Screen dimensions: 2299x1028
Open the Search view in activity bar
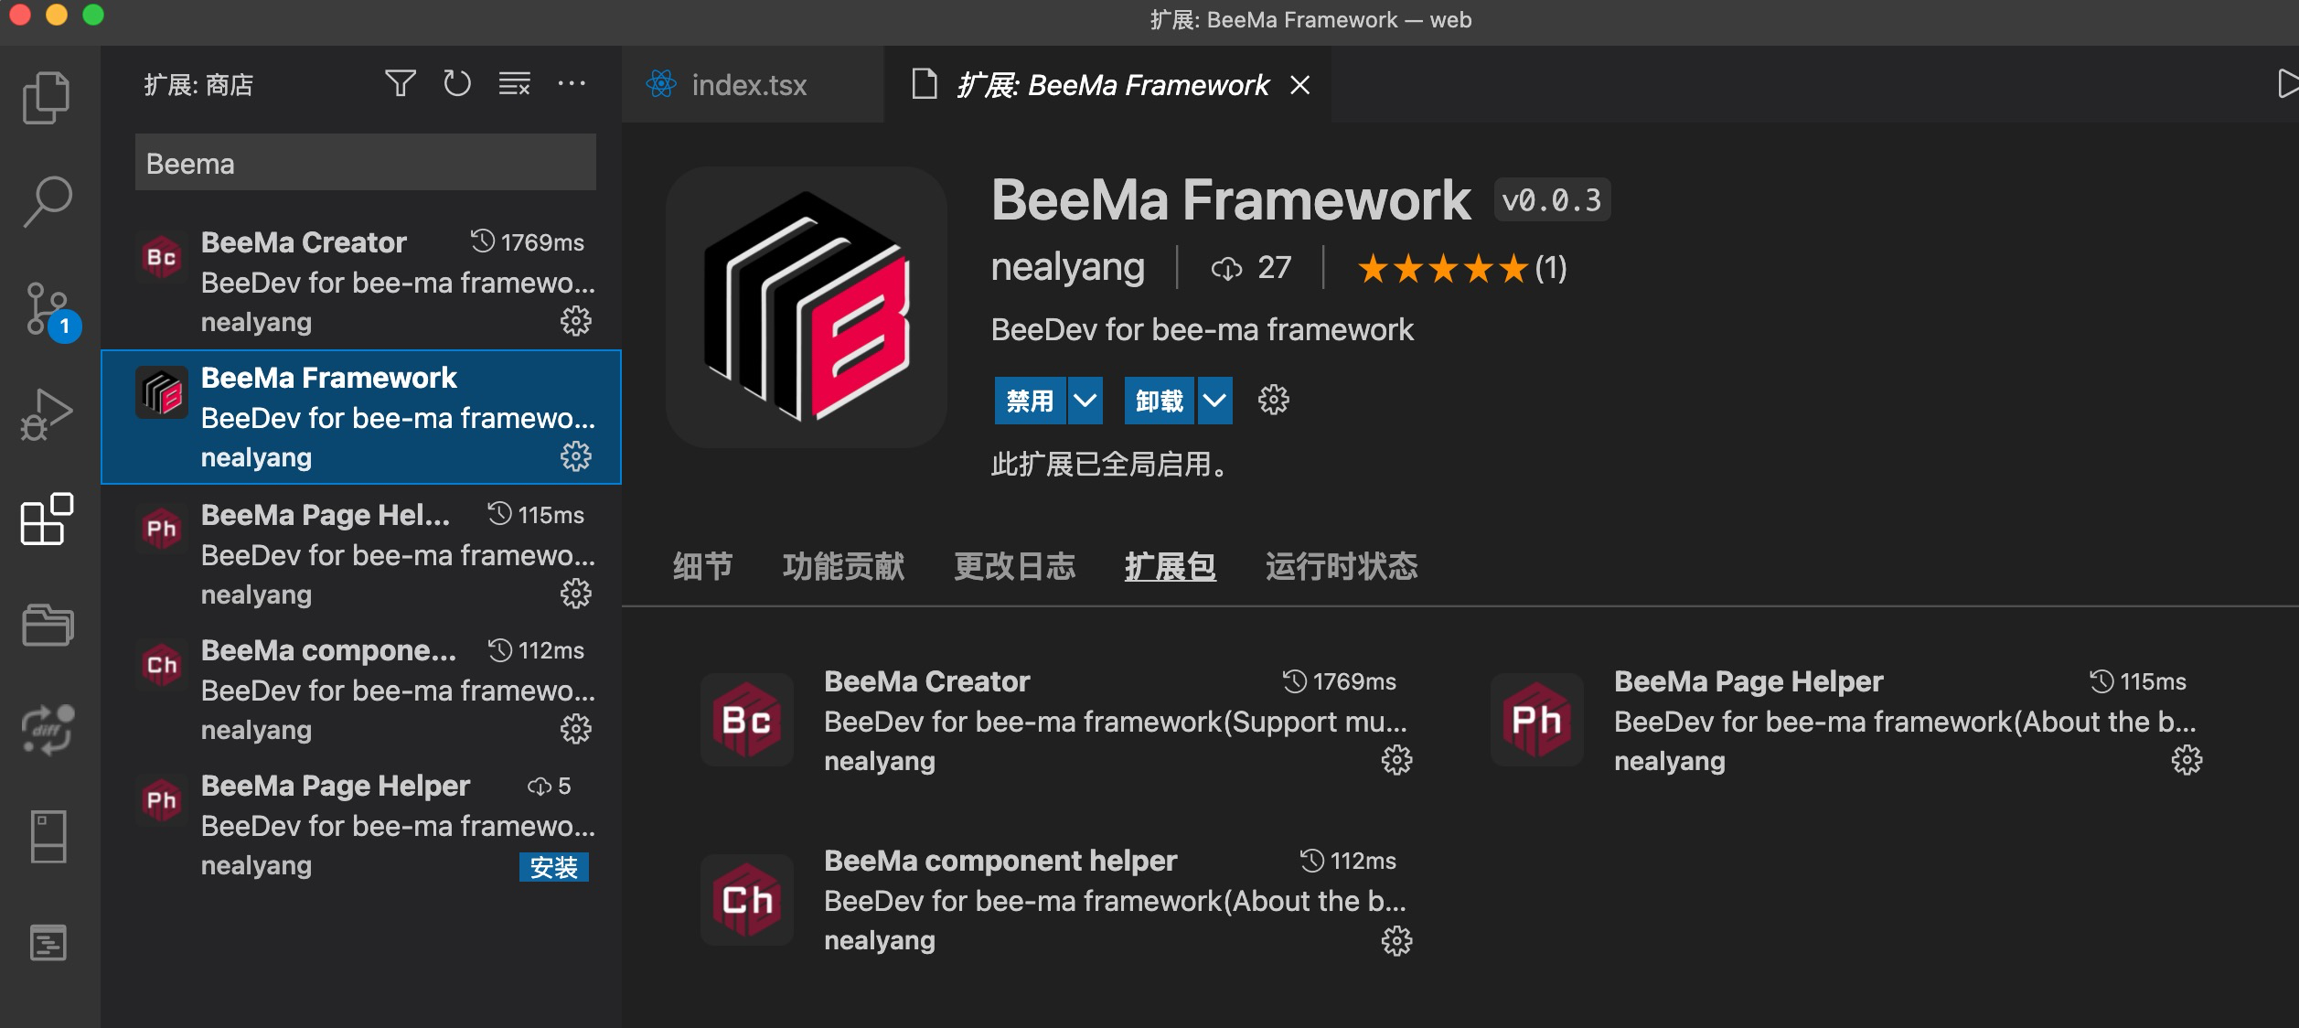coord(46,201)
